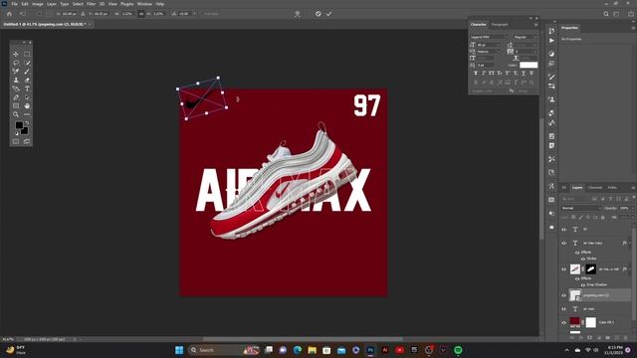This screenshot has width=637, height=358.
Task: Toggle Effects visibility under air max copy
Action: coord(577,253)
